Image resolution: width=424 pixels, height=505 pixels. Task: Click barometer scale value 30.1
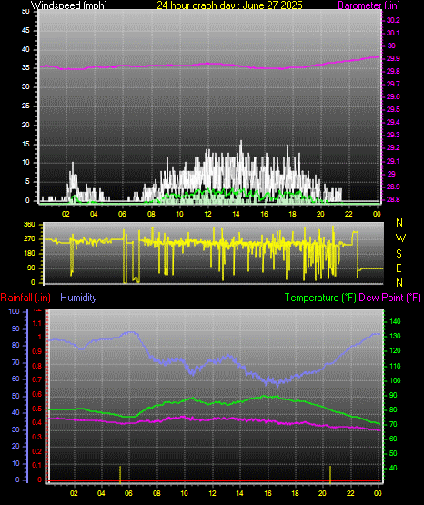(393, 33)
